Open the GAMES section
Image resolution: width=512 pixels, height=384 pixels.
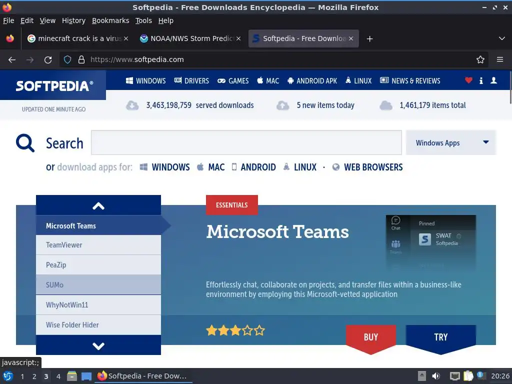(x=233, y=80)
